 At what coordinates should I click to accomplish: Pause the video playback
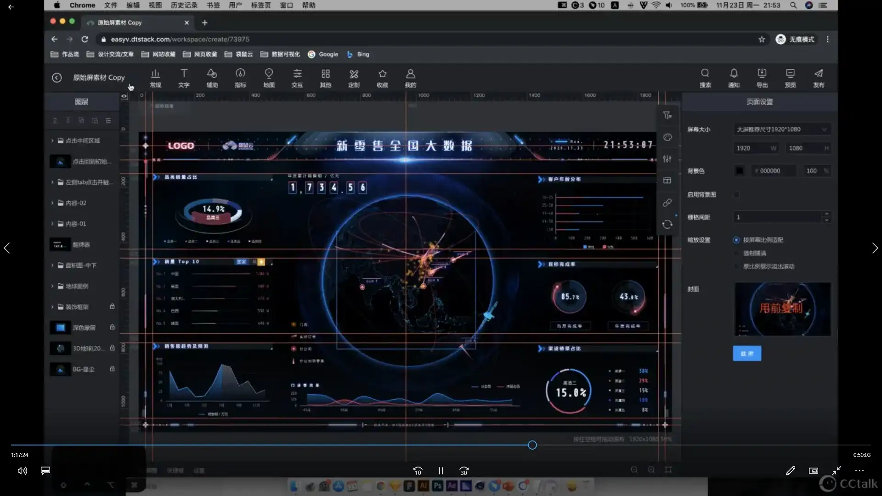click(441, 471)
